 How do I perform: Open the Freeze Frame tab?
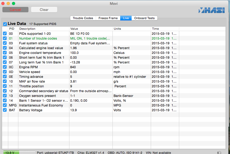108,18
